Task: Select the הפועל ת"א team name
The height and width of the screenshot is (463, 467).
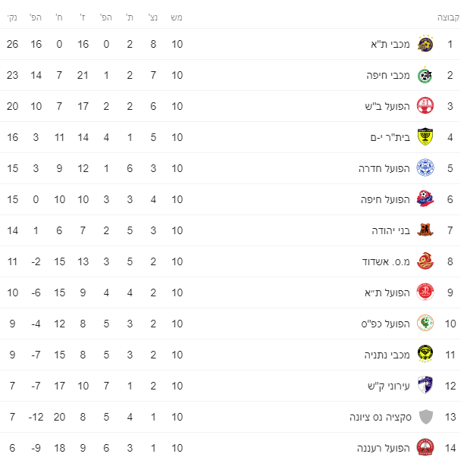Action: click(x=388, y=293)
